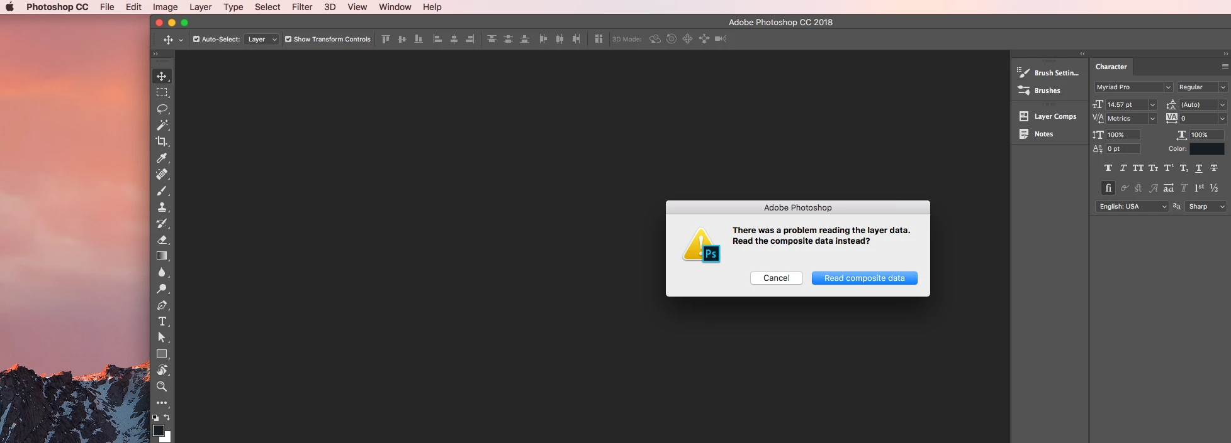Toggle Faux Italic in Character panel
The width and height of the screenshot is (1231, 443).
(x=1123, y=168)
